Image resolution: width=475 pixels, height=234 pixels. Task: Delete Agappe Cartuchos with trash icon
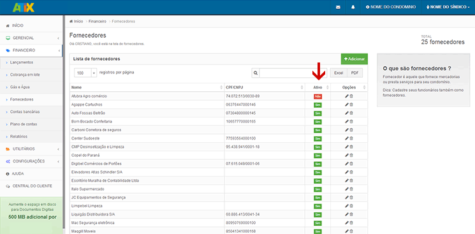pos(351,105)
